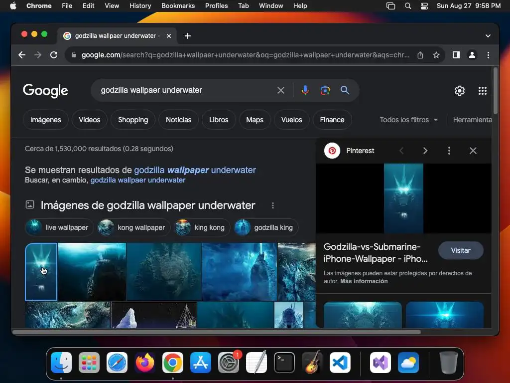Select the Imágenes filter tab
The image size is (510, 383).
point(45,120)
